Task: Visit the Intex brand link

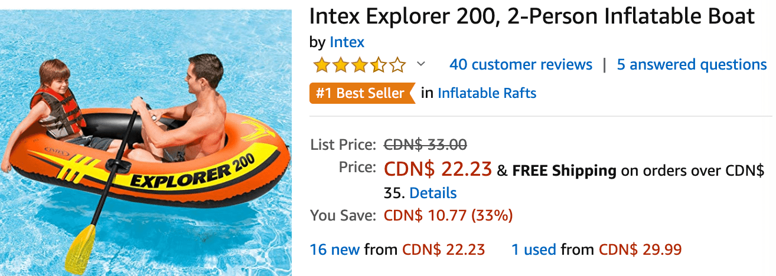Action: tap(347, 42)
